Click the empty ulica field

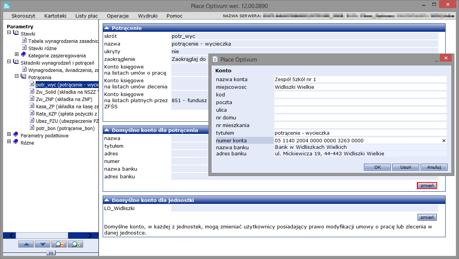pos(361,110)
